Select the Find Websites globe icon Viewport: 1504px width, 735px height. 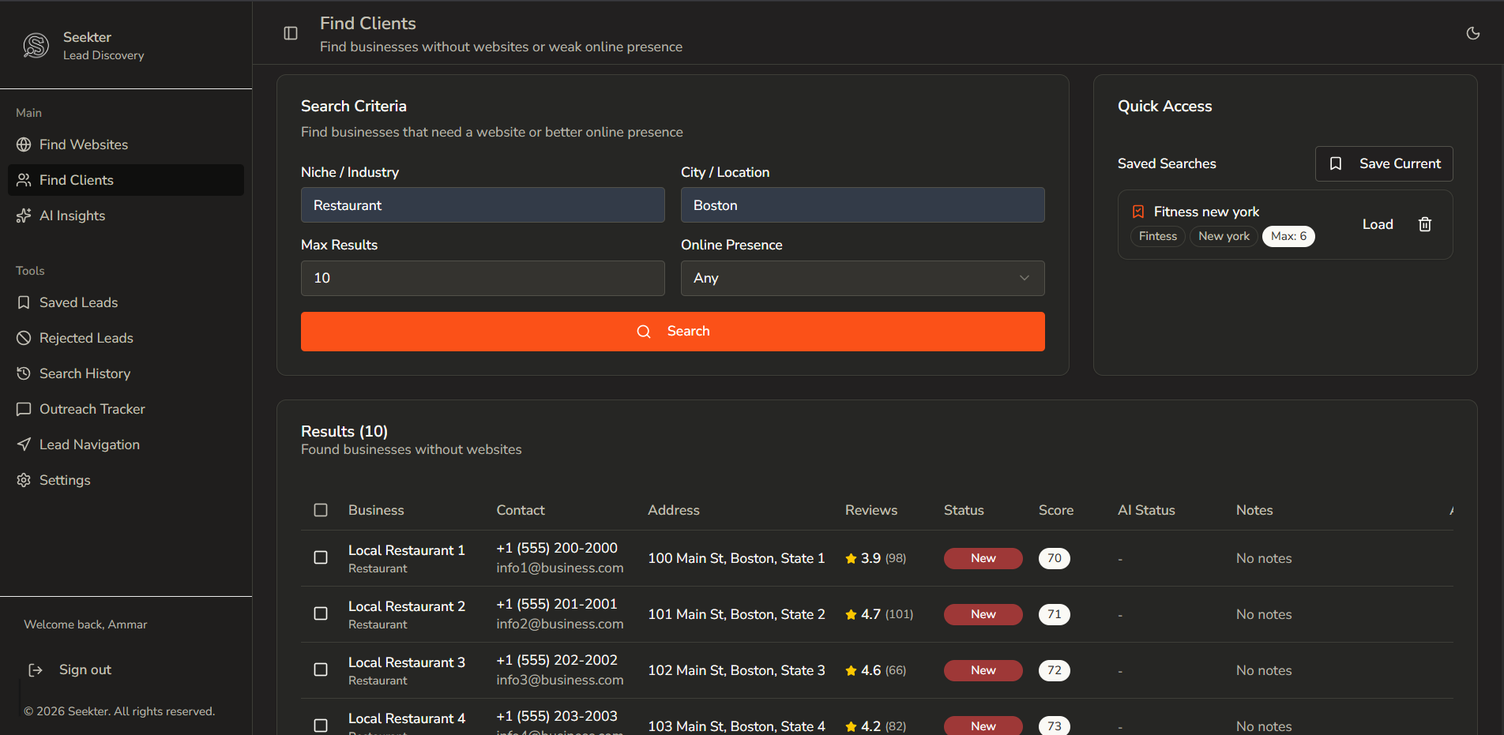click(x=24, y=144)
